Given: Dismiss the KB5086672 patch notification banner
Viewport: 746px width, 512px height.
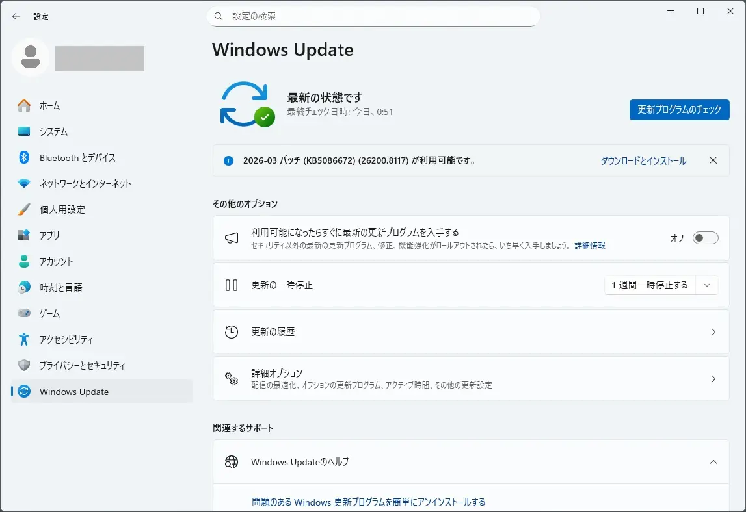Looking at the screenshot, I should (x=713, y=160).
